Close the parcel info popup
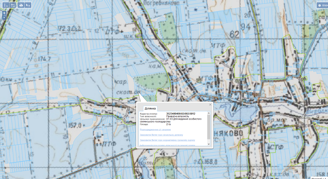 coord(210,104)
